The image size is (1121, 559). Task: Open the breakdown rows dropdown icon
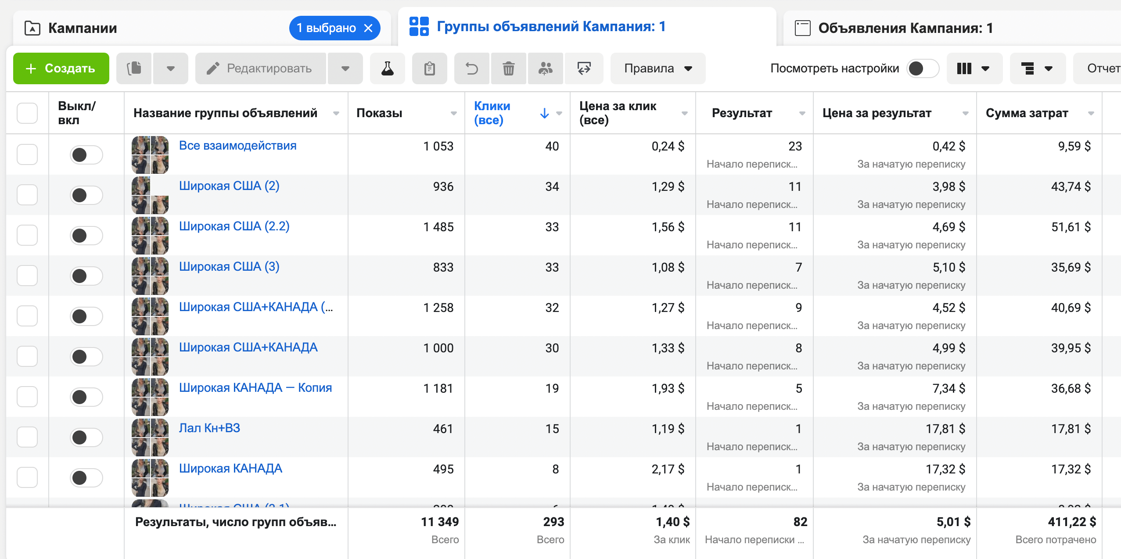coord(1037,68)
